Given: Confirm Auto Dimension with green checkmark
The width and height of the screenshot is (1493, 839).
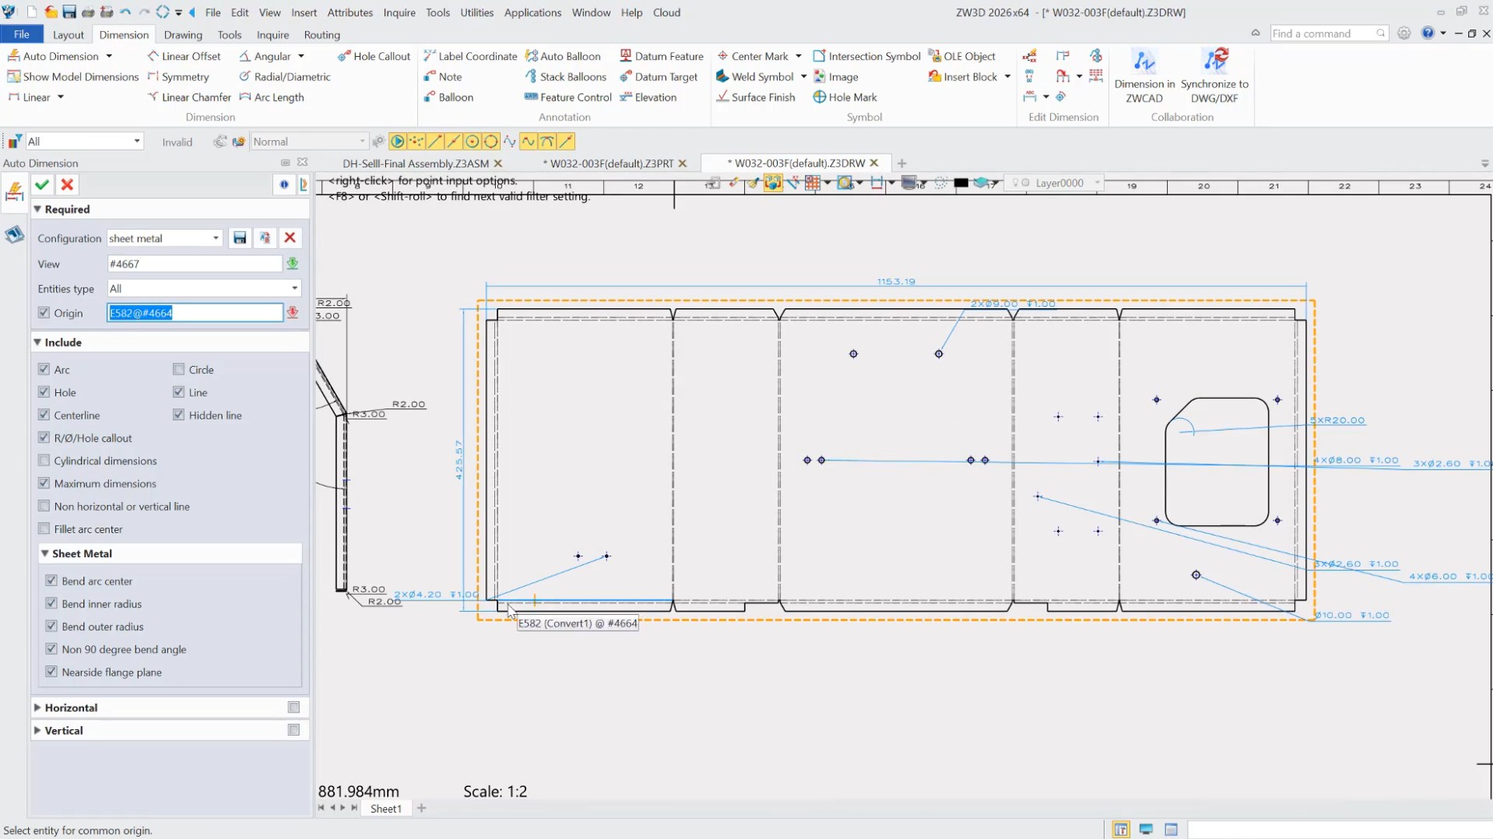Looking at the screenshot, I should point(42,185).
